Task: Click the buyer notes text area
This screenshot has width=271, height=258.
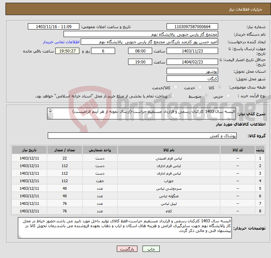Action: click(125, 228)
